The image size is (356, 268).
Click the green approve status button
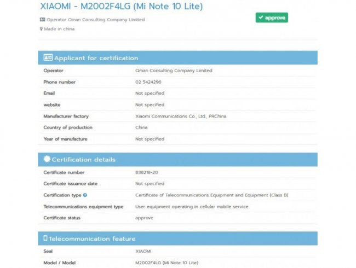point(271,18)
